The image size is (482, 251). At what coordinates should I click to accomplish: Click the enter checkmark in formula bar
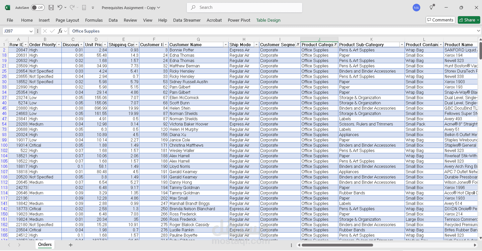coord(52,31)
